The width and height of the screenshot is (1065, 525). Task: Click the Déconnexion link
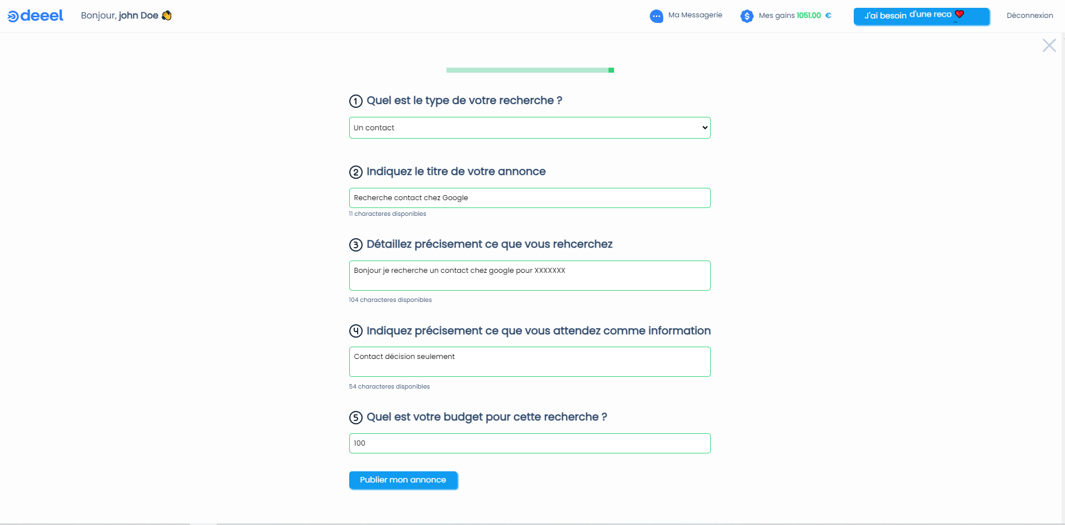click(1030, 16)
